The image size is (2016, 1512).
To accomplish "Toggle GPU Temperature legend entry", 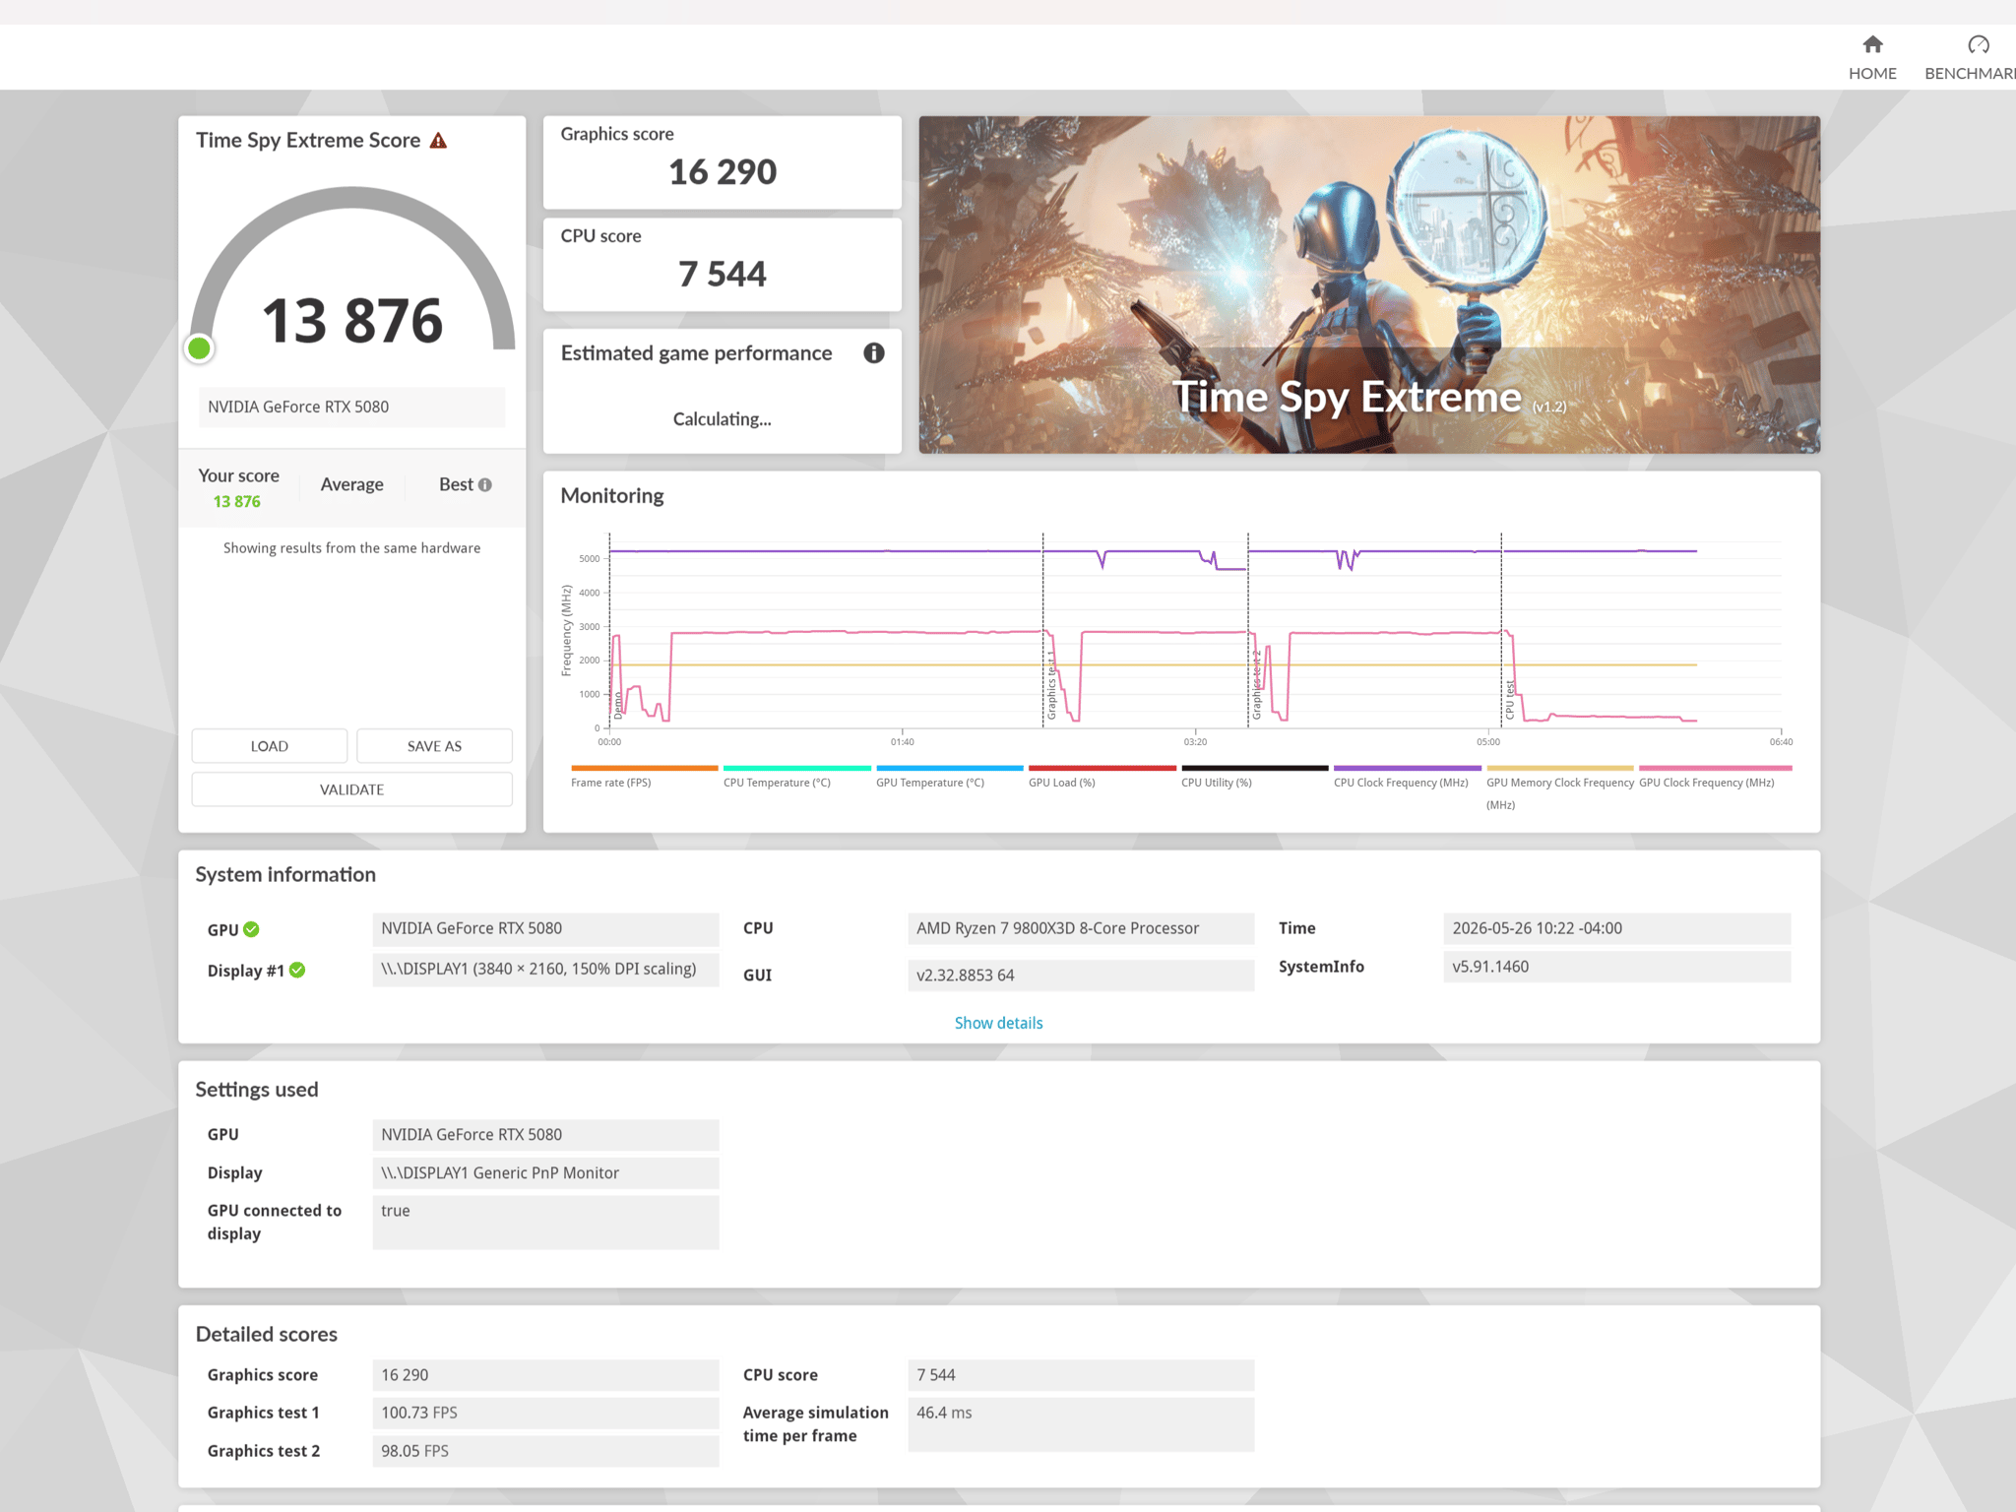I will [x=949, y=777].
